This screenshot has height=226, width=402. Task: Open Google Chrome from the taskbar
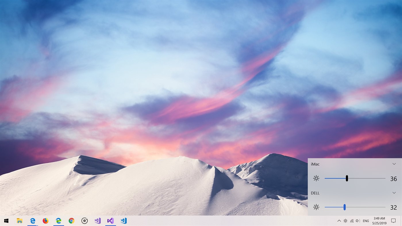pyautogui.click(x=71, y=221)
